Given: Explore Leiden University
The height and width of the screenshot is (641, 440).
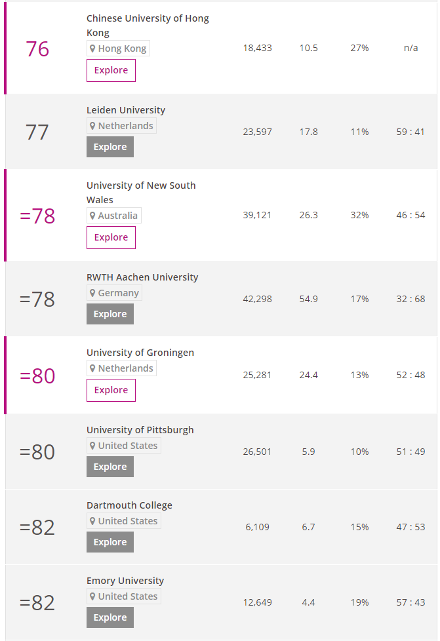Looking at the screenshot, I should (110, 147).
